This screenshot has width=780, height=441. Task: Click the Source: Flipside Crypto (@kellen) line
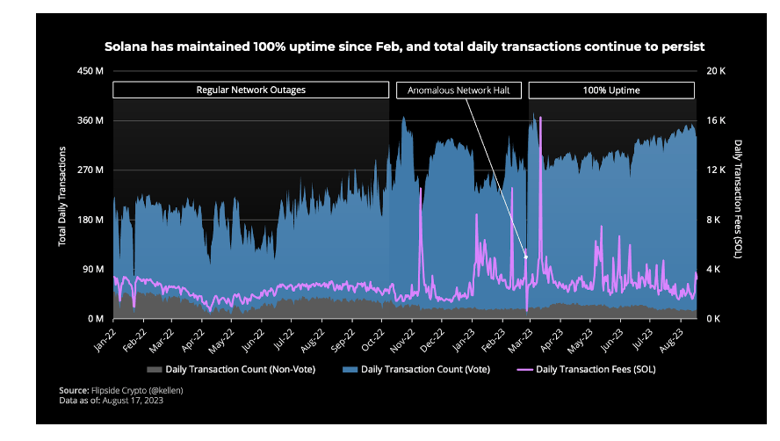(121, 391)
